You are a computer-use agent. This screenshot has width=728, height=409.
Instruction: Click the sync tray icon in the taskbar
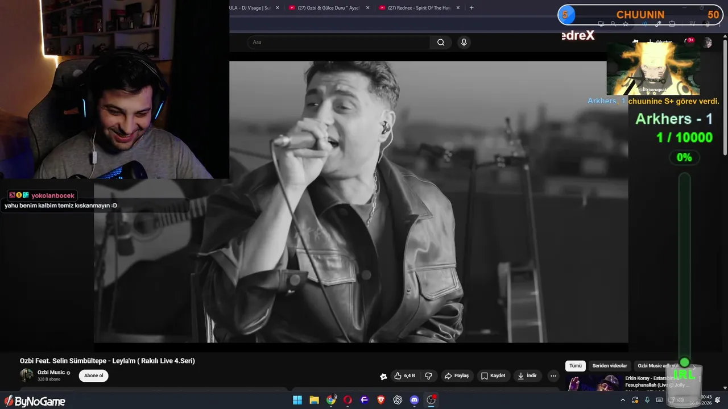635,400
